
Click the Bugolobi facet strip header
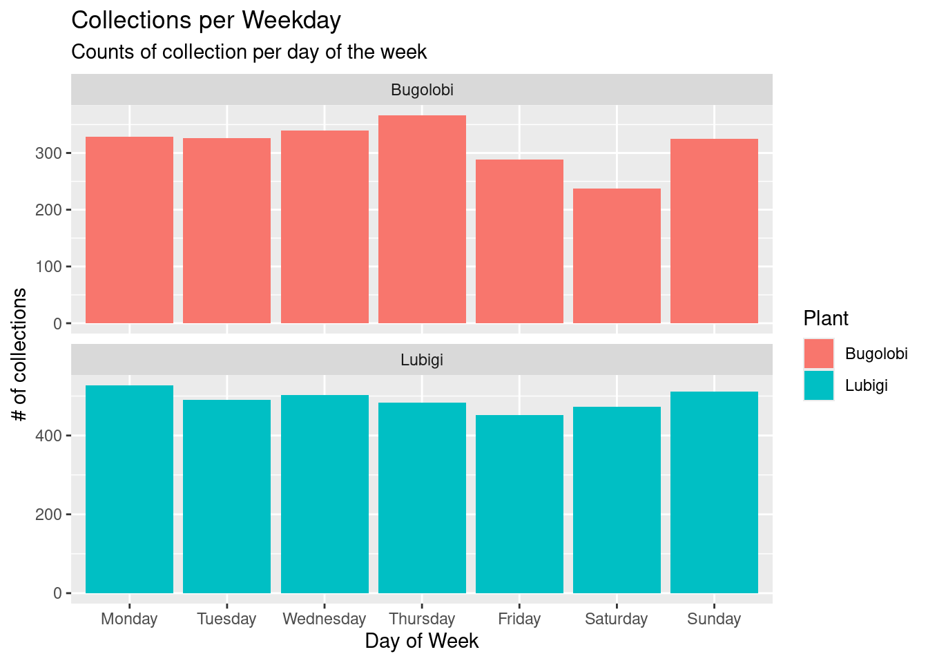422,90
